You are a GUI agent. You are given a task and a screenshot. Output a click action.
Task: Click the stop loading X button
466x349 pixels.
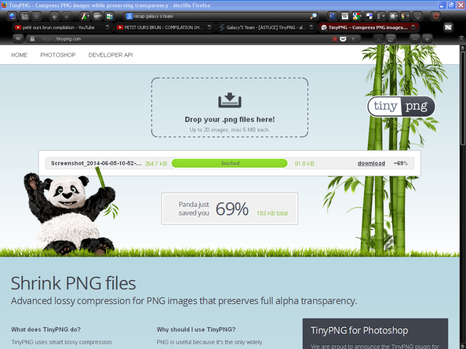coord(378,39)
